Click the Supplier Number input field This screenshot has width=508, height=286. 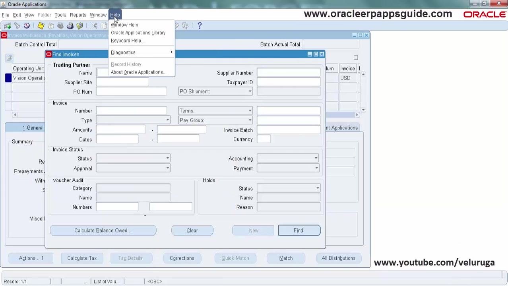tap(289, 73)
